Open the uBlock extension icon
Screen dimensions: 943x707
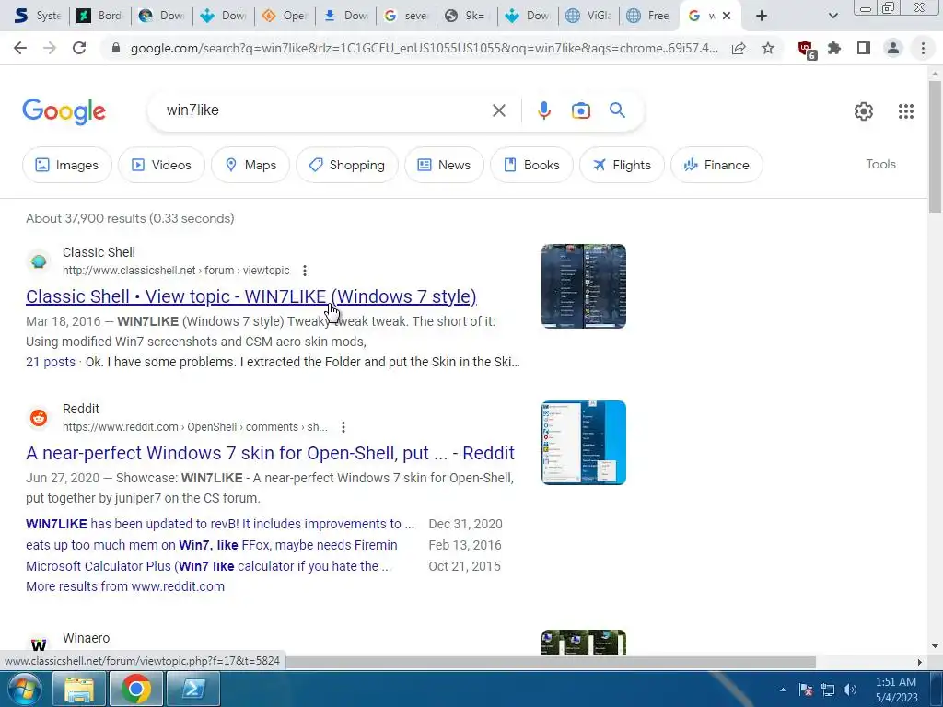click(806, 50)
